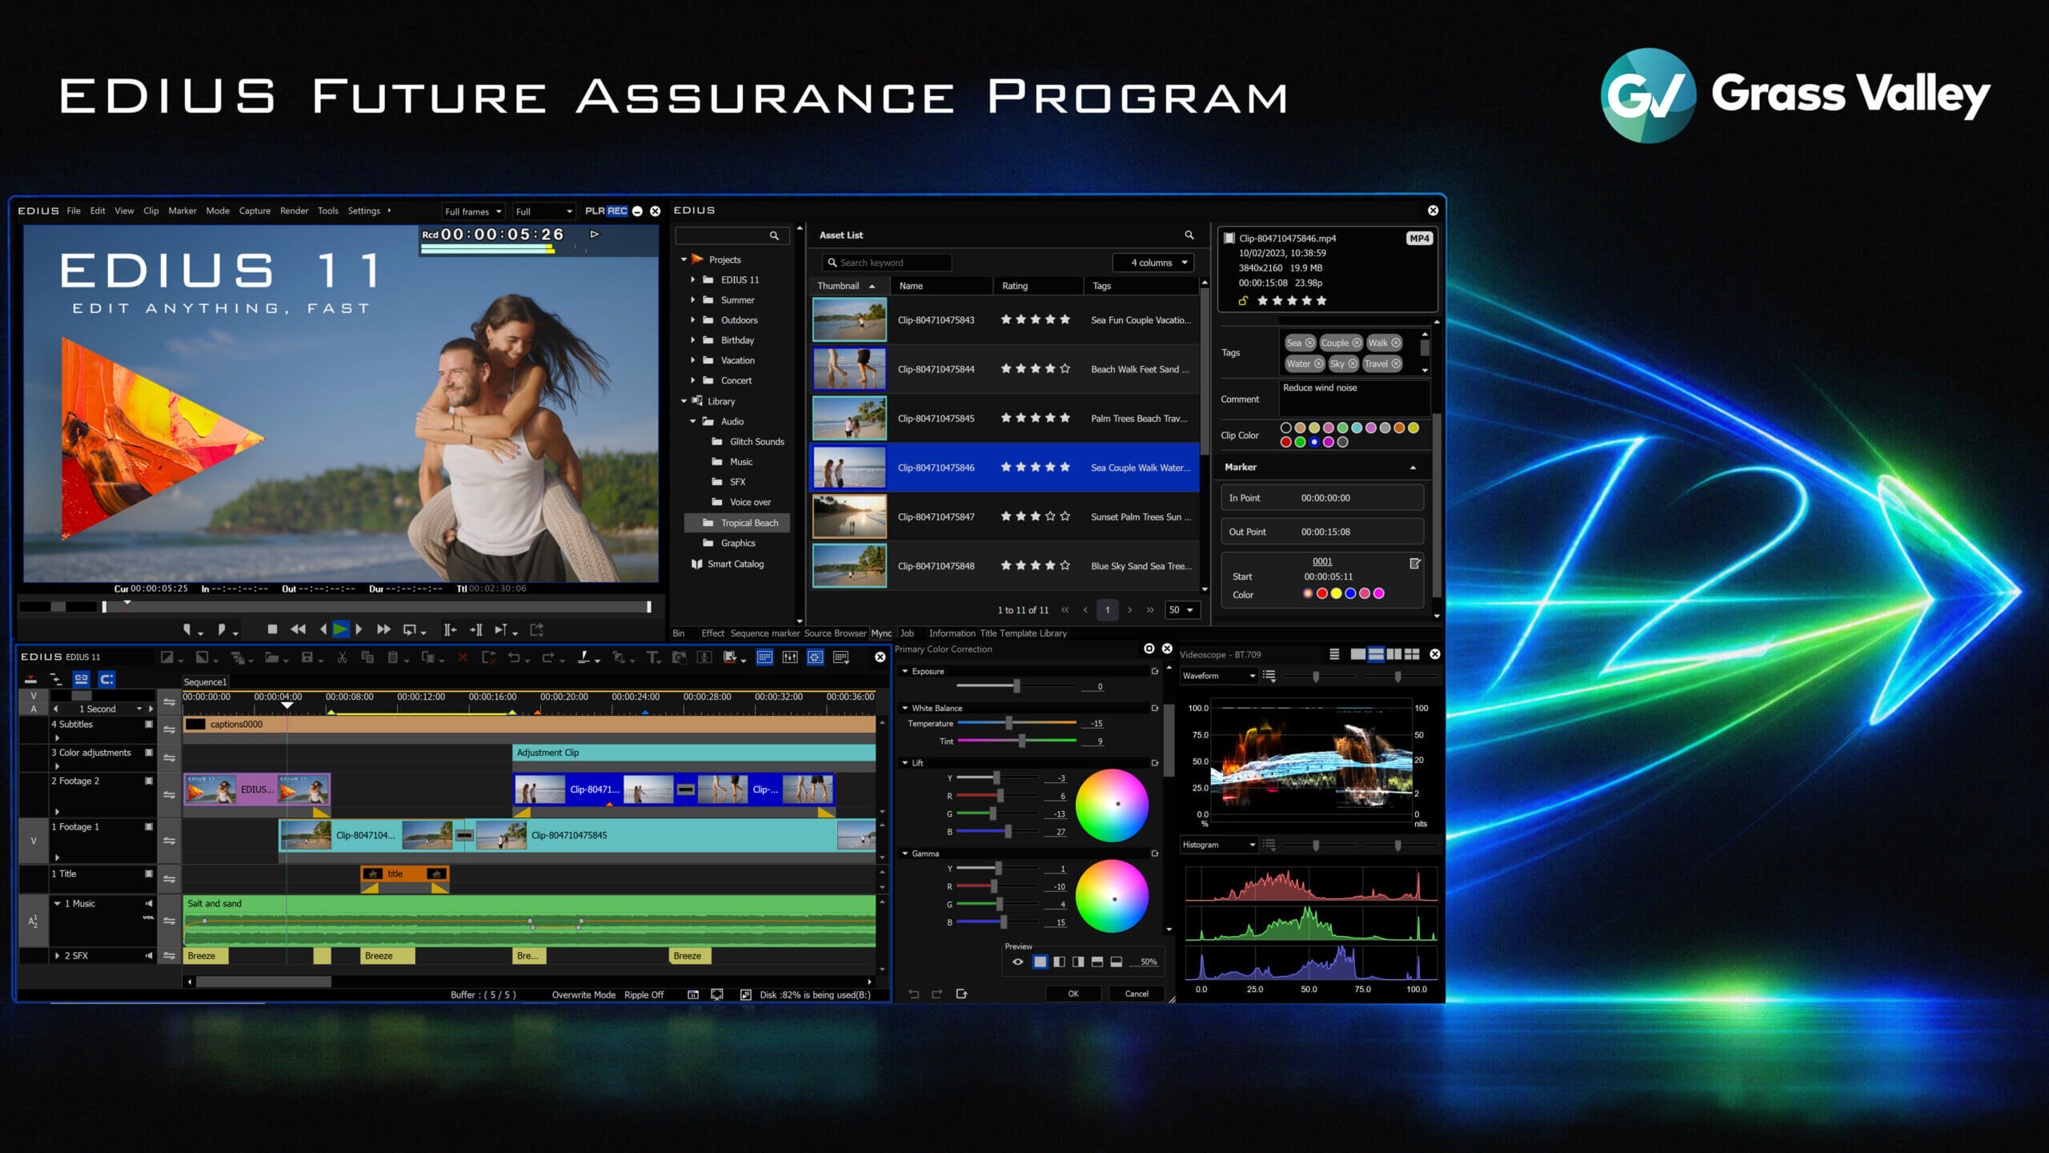Click the edit marker icon beside 0001
The image size is (2049, 1153).
click(1414, 564)
